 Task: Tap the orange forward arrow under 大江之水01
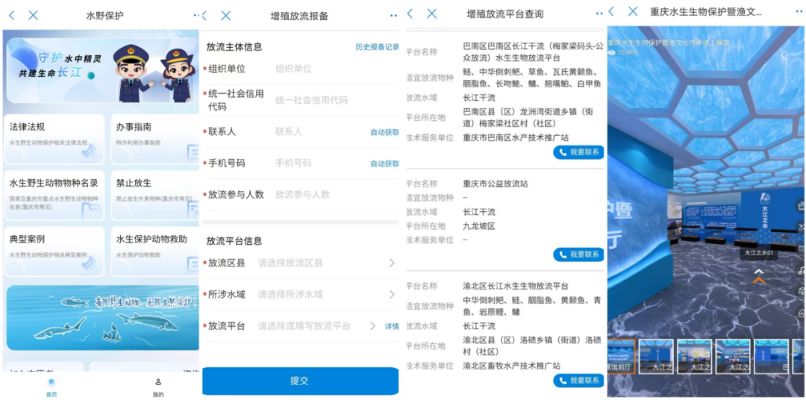tap(759, 280)
